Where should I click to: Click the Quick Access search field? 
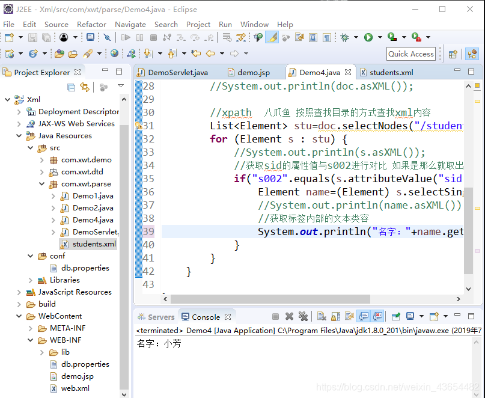[x=411, y=54]
